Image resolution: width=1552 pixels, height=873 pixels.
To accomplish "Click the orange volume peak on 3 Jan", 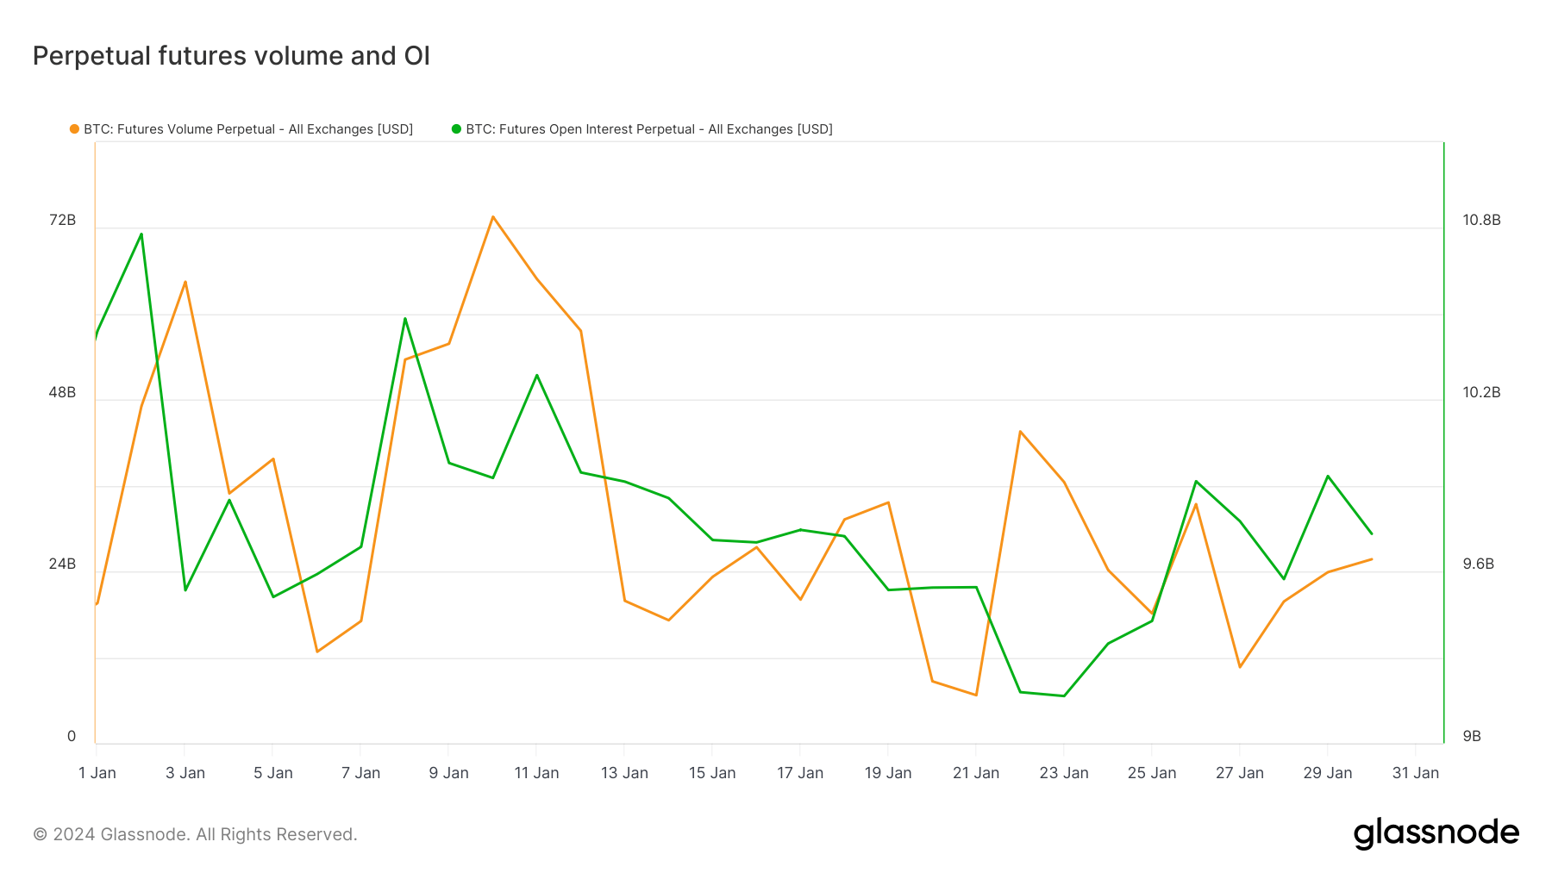I will (185, 282).
